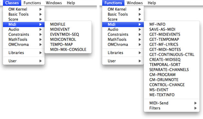
Task: Open the Classes menu in left menu bar
Action: point(12,3)
